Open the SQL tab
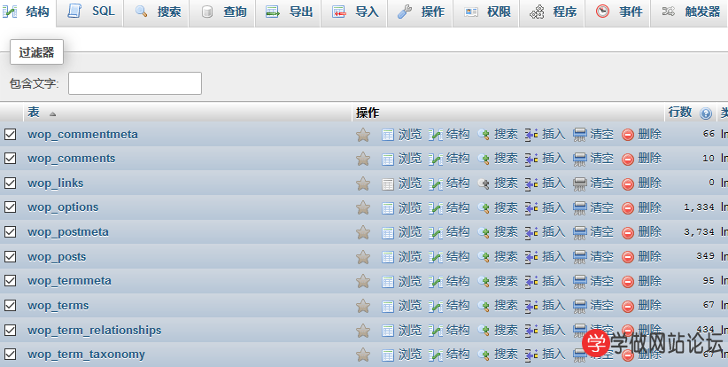Image resolution: width=728 pixels, height=367 pixels. (92, 12)
